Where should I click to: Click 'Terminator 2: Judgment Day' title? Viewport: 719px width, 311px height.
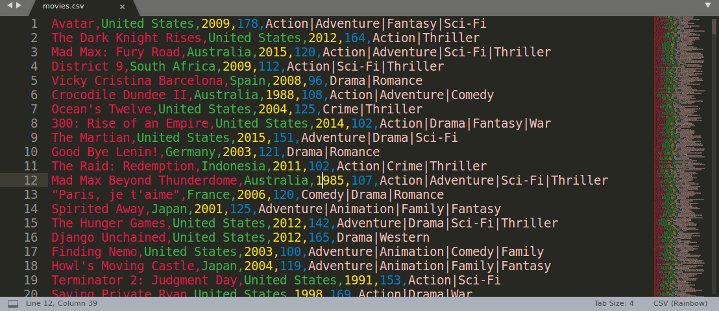tap(144, 281)
